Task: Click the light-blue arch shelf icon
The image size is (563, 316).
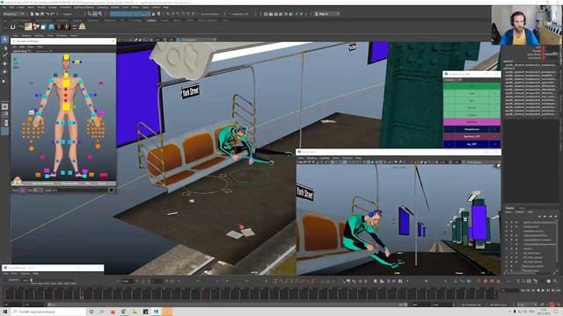Action: [x=51, y=26]
